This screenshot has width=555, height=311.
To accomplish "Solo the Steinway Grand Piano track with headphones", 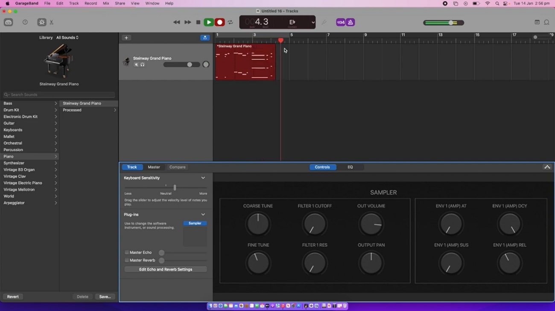I will (x=143, y=65).
